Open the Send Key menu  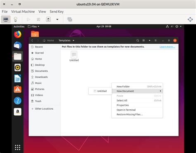(x=57, y=12)
